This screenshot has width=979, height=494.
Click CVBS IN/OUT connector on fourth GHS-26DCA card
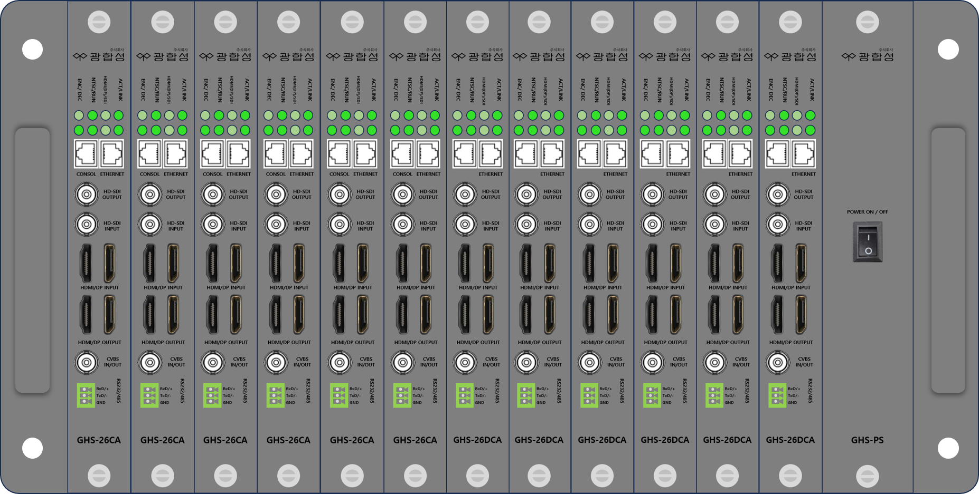(x=653, y=362)
